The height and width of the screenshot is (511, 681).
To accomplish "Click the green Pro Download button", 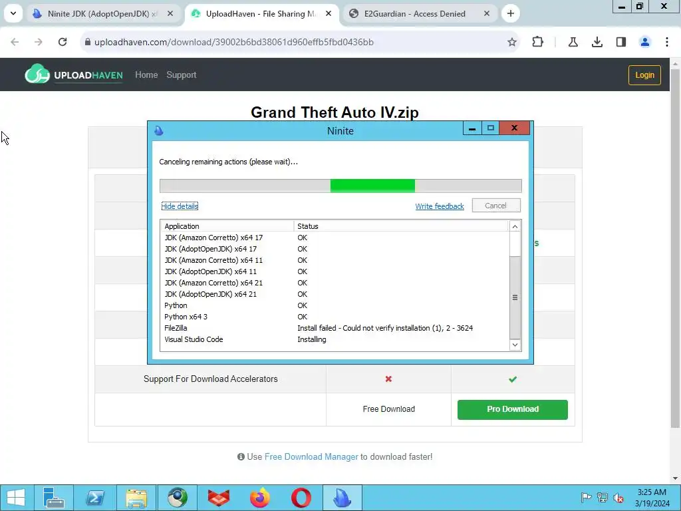I will pos(513,409).
